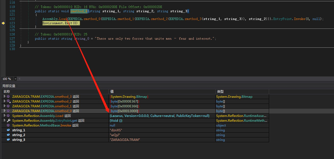Click the highlighted Environment.Exit(0) statement
Viewport: 334px width, 159px height.
[x=61, y=23]
